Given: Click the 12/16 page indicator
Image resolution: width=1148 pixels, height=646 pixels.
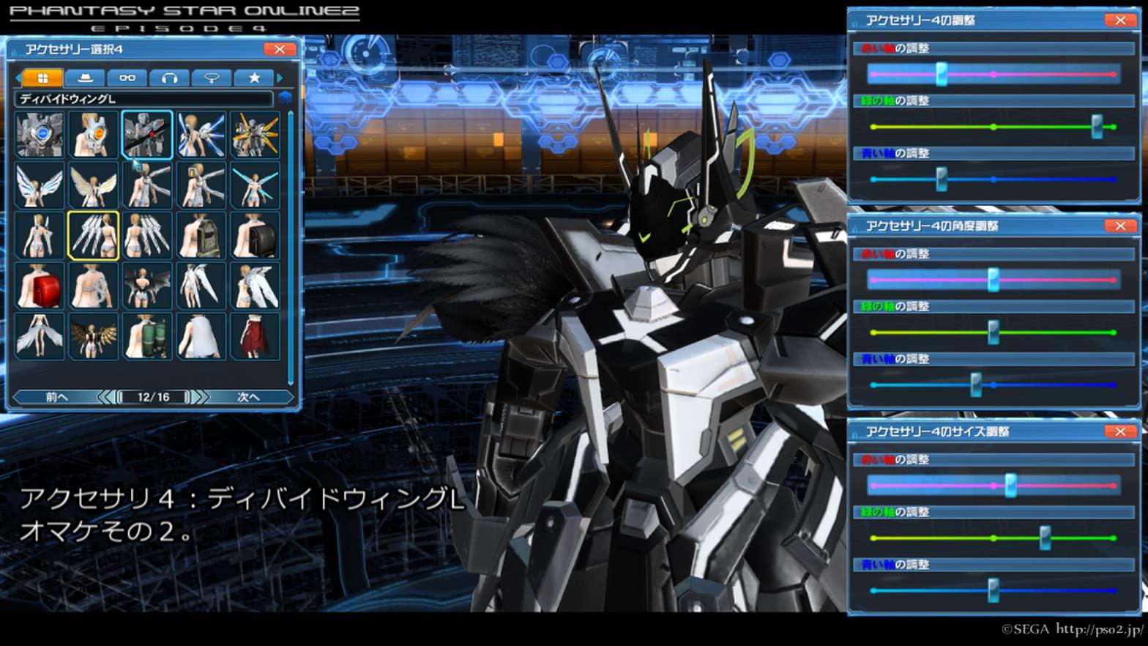Looking at the screenshot, I should 154,397.
